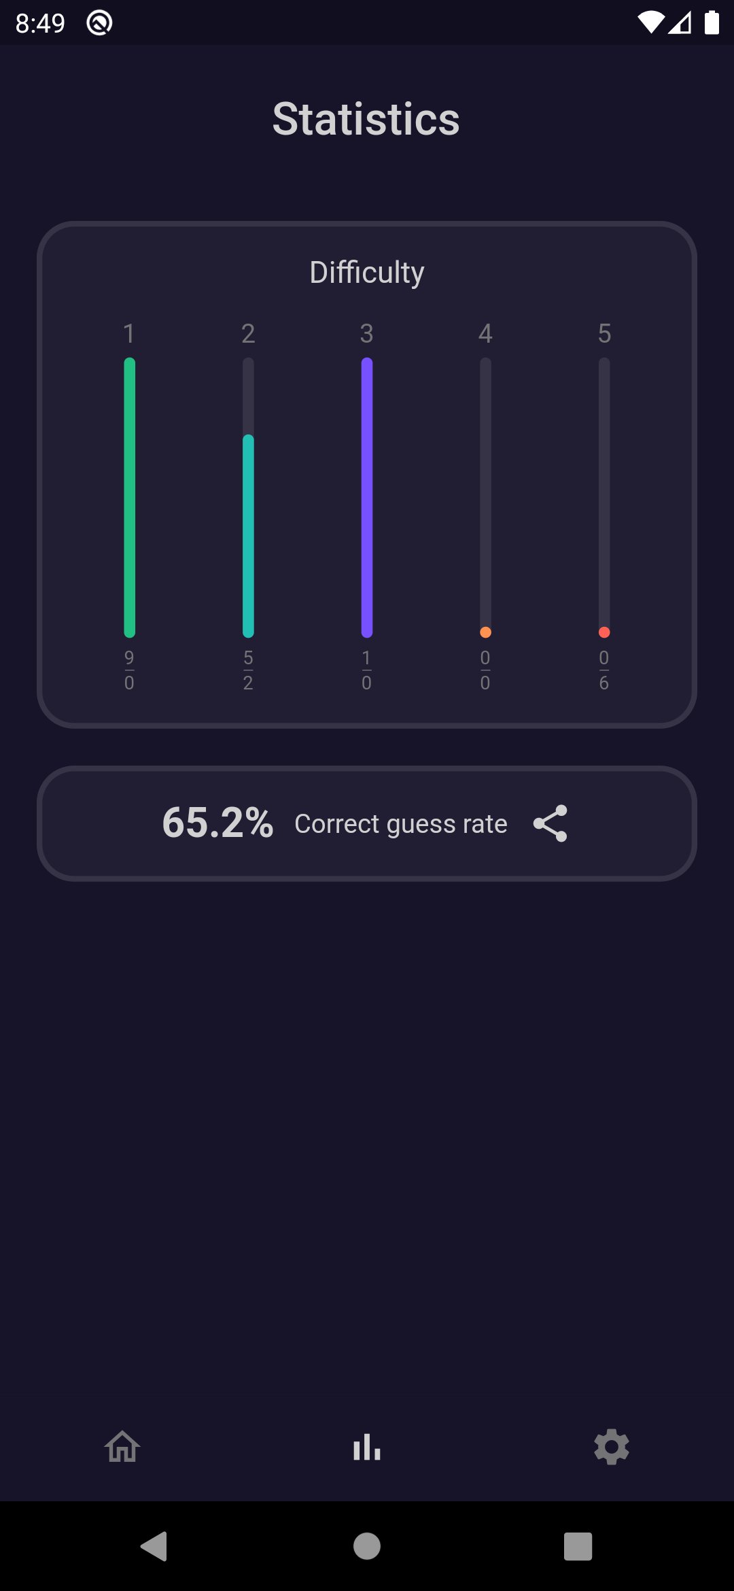Image resolution: width=734 pixels, height=1591 pixels.
Task: Open the Home tab in bottom navigation
Action: 122,1447
